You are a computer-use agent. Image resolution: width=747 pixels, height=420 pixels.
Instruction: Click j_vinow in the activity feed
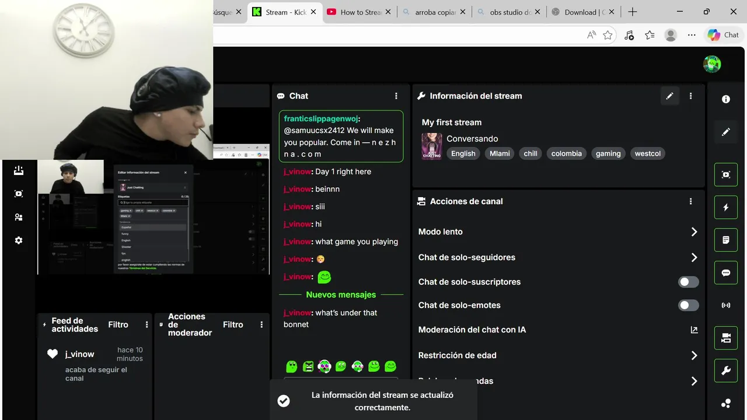tap(79, 354)
